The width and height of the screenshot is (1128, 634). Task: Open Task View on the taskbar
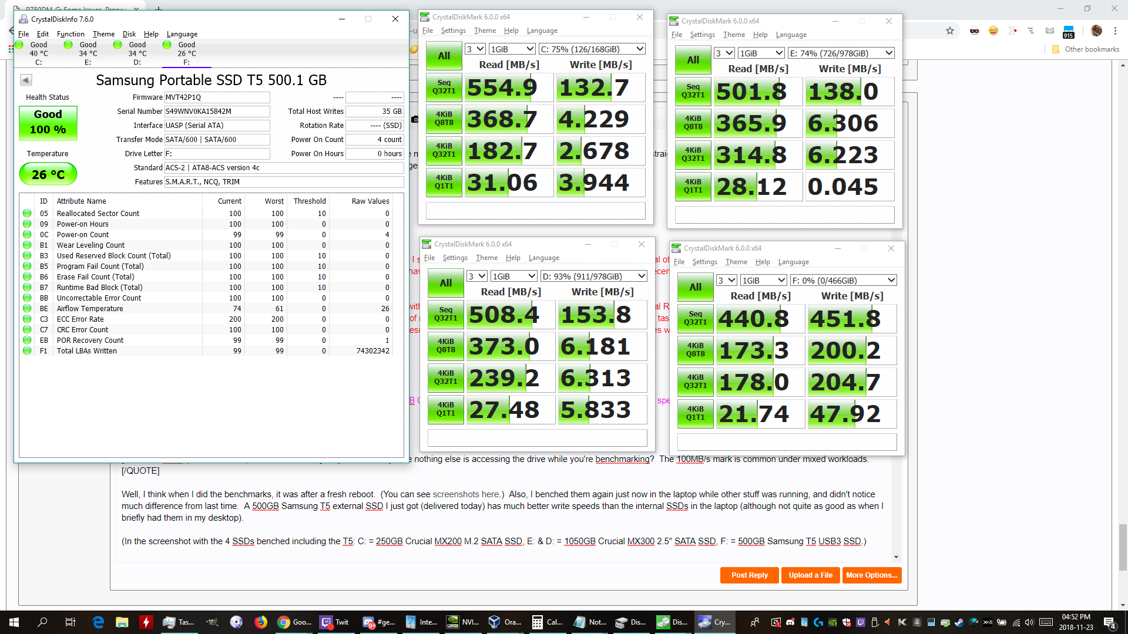point(70,622)
